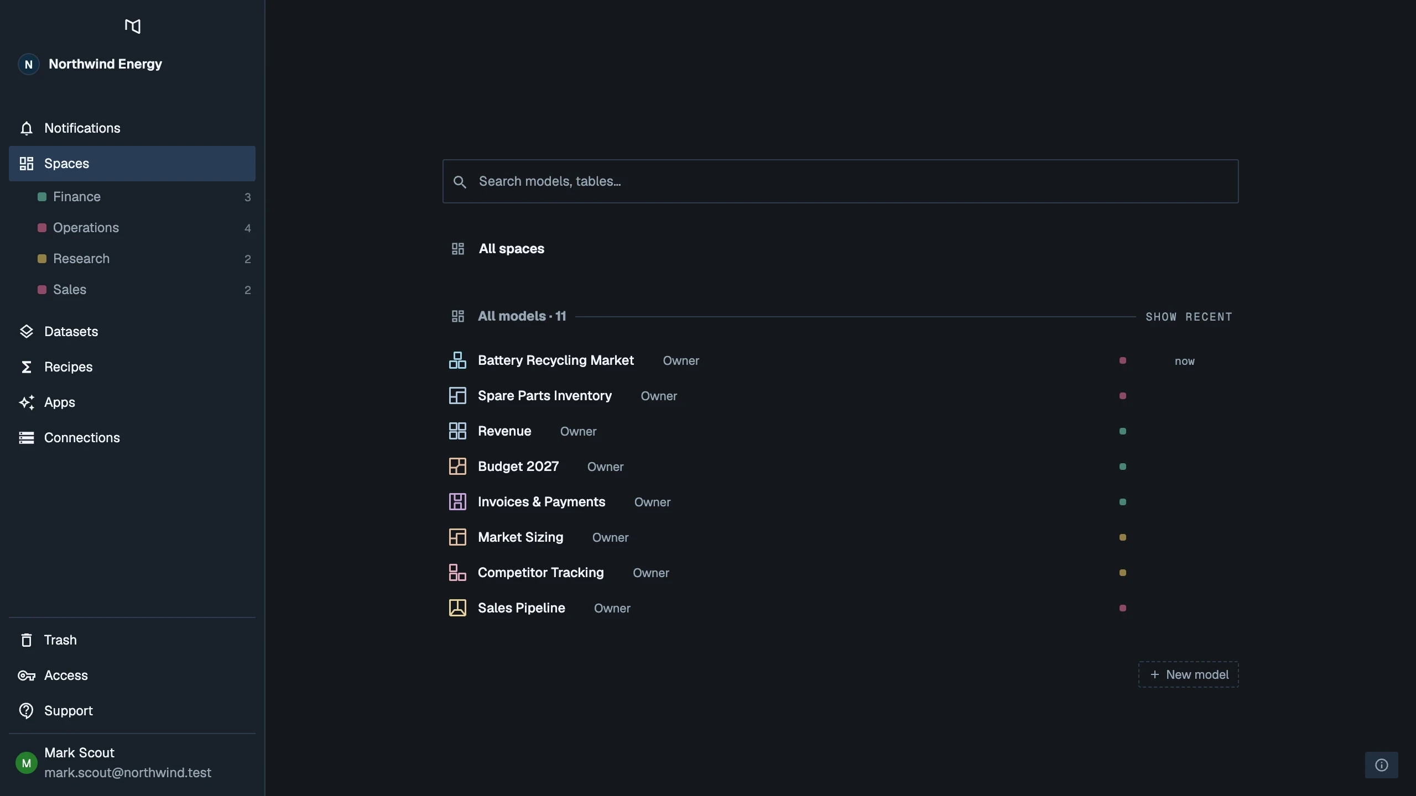Click the search magnifier icon

coord(460,182)
